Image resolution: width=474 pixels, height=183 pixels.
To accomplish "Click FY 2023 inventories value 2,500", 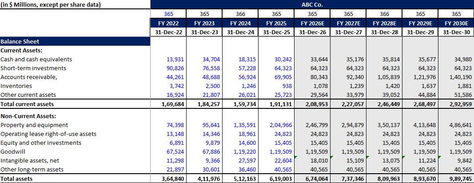I will click(x=213, y=86).
